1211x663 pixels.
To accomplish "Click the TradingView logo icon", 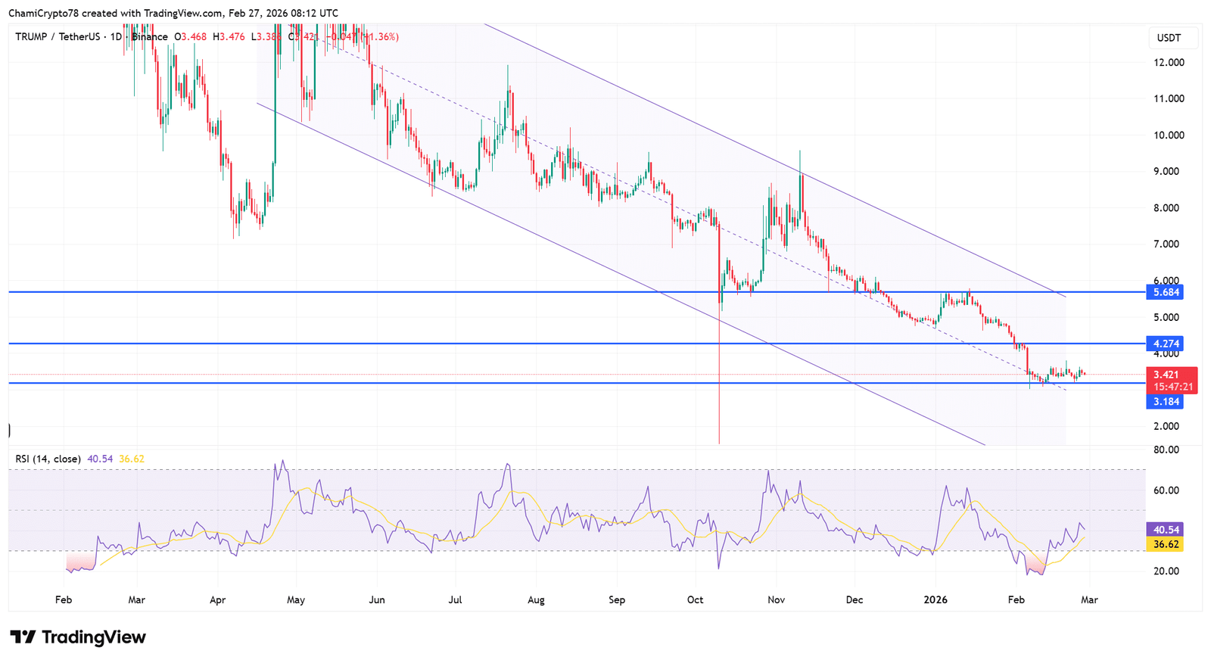I will pos(23,637).
